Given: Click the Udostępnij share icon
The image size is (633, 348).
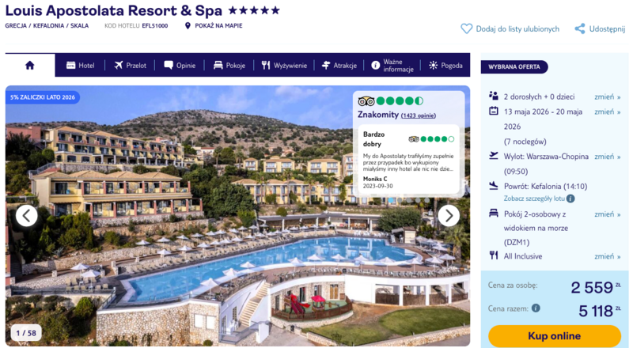Looking at the screenshot, I should (x=580, y=28).
